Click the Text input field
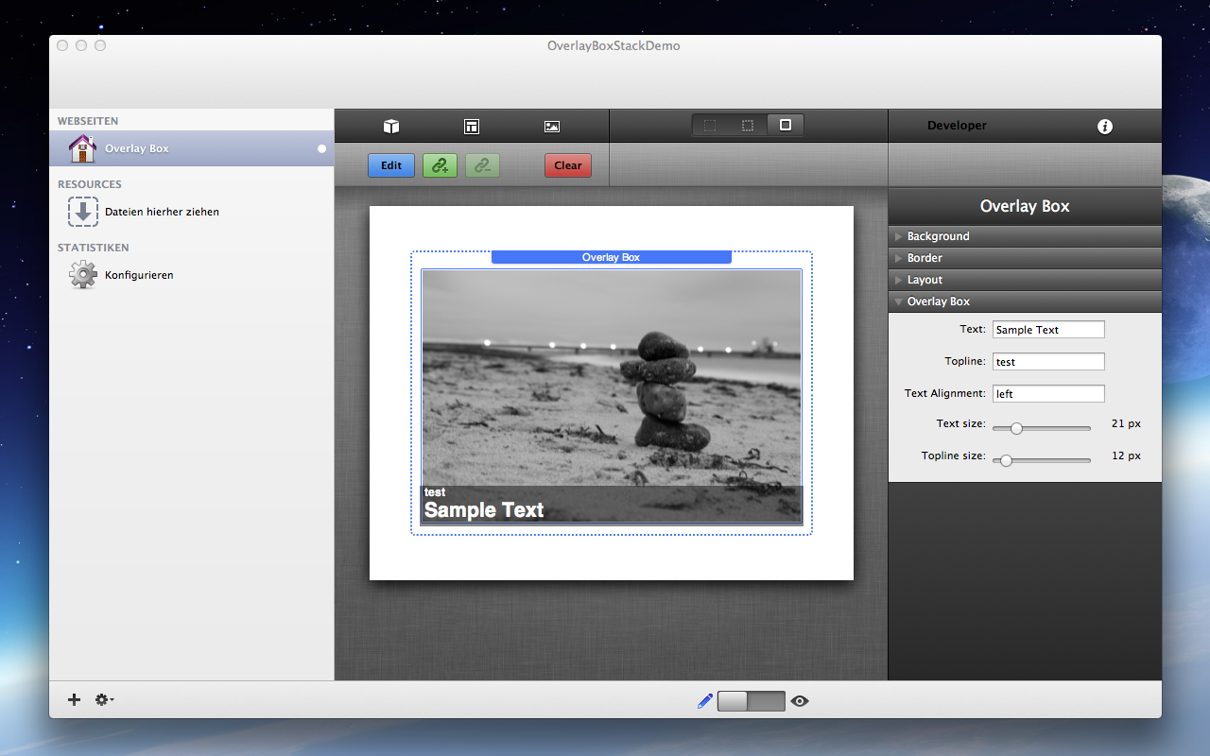1210x756 pixels. (1048, 330)
